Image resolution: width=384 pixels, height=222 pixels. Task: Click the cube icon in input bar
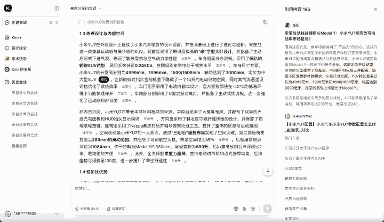[253, 209]
